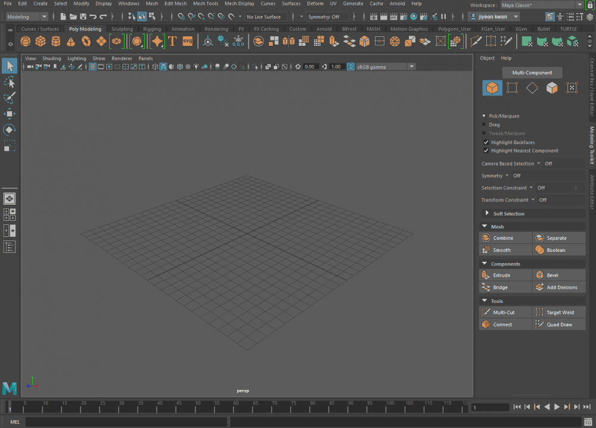Select Drag radio option

point(484,124)
